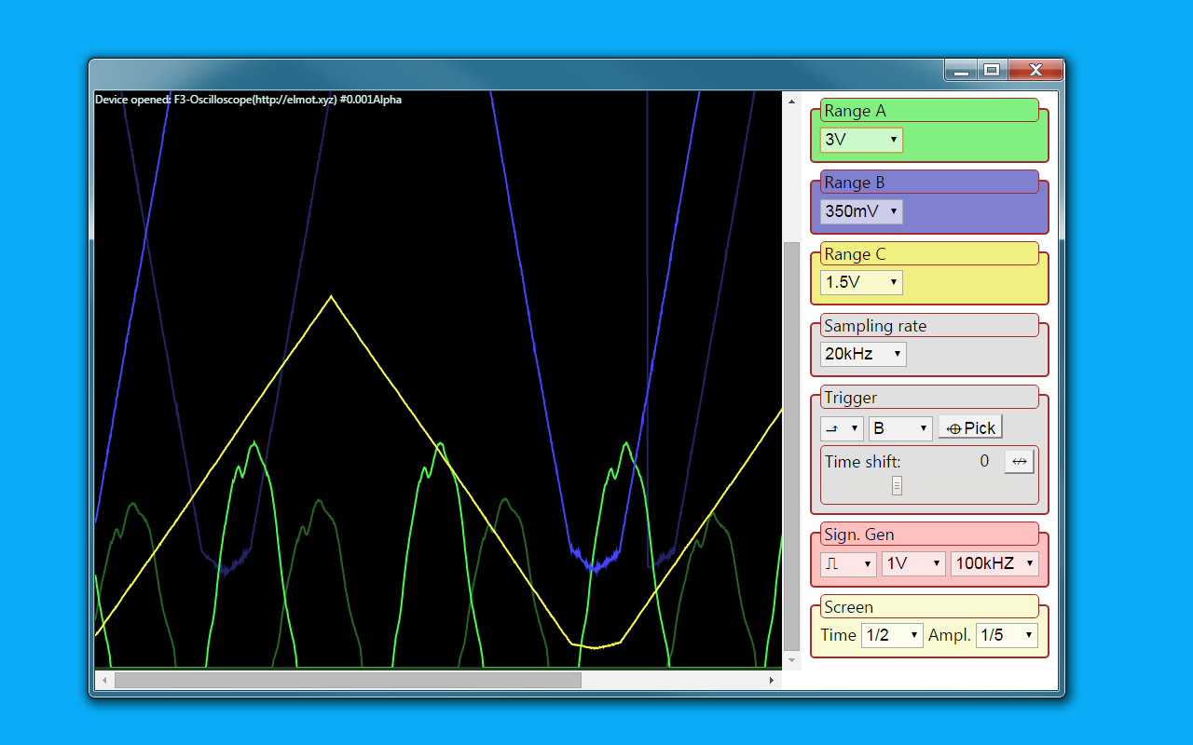Image resolution: width=1193 pixels, height=745 pixels.
Task: Click the down arrow of vertical scrollbar
Action: point(791,660)
